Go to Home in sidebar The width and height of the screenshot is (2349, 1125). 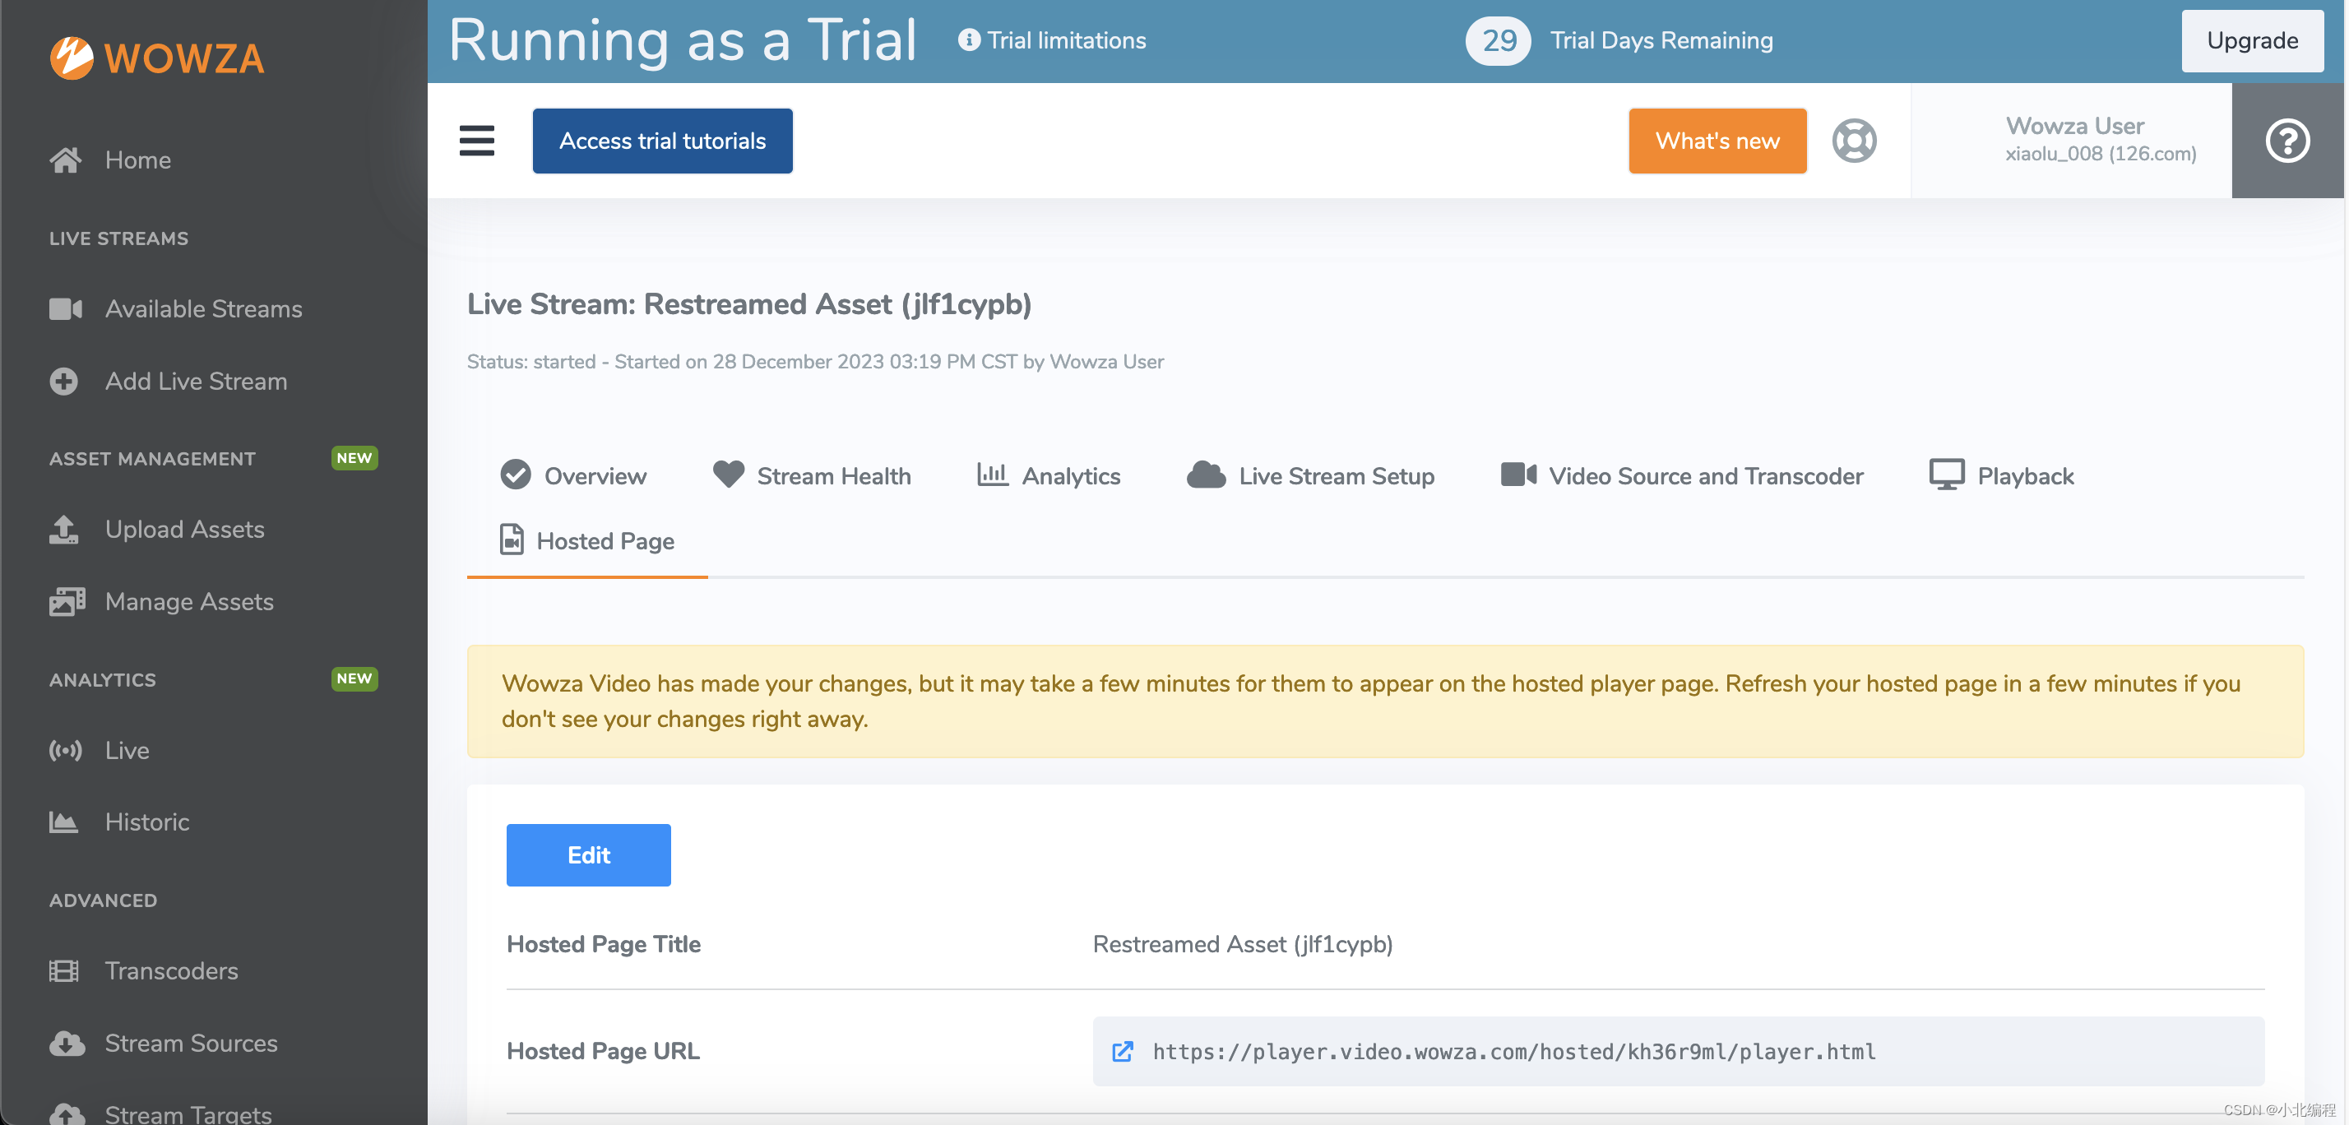137,160
